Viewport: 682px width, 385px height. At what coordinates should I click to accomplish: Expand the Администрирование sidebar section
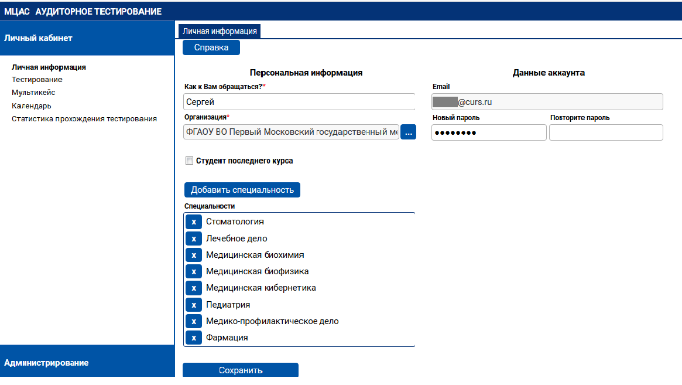[x=87, y=363]
